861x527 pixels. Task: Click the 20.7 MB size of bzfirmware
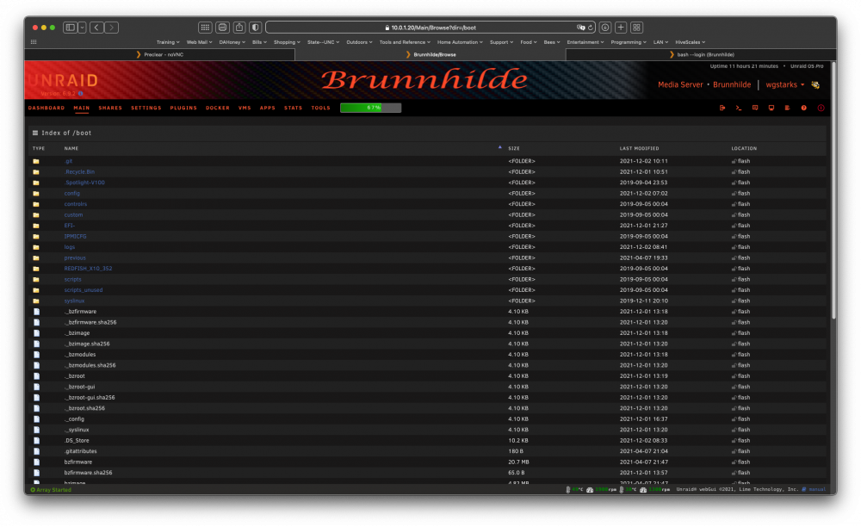tap(519, 462)
